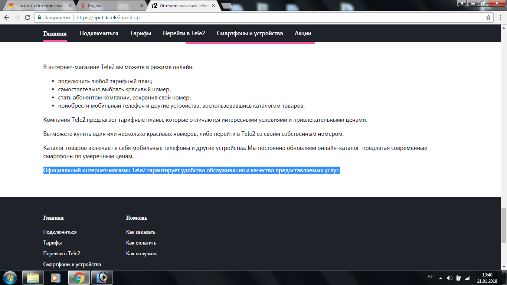This screenshot has height=285, width=507.
Task: Go back using browser back arrow
Action: tap(7, 17)
